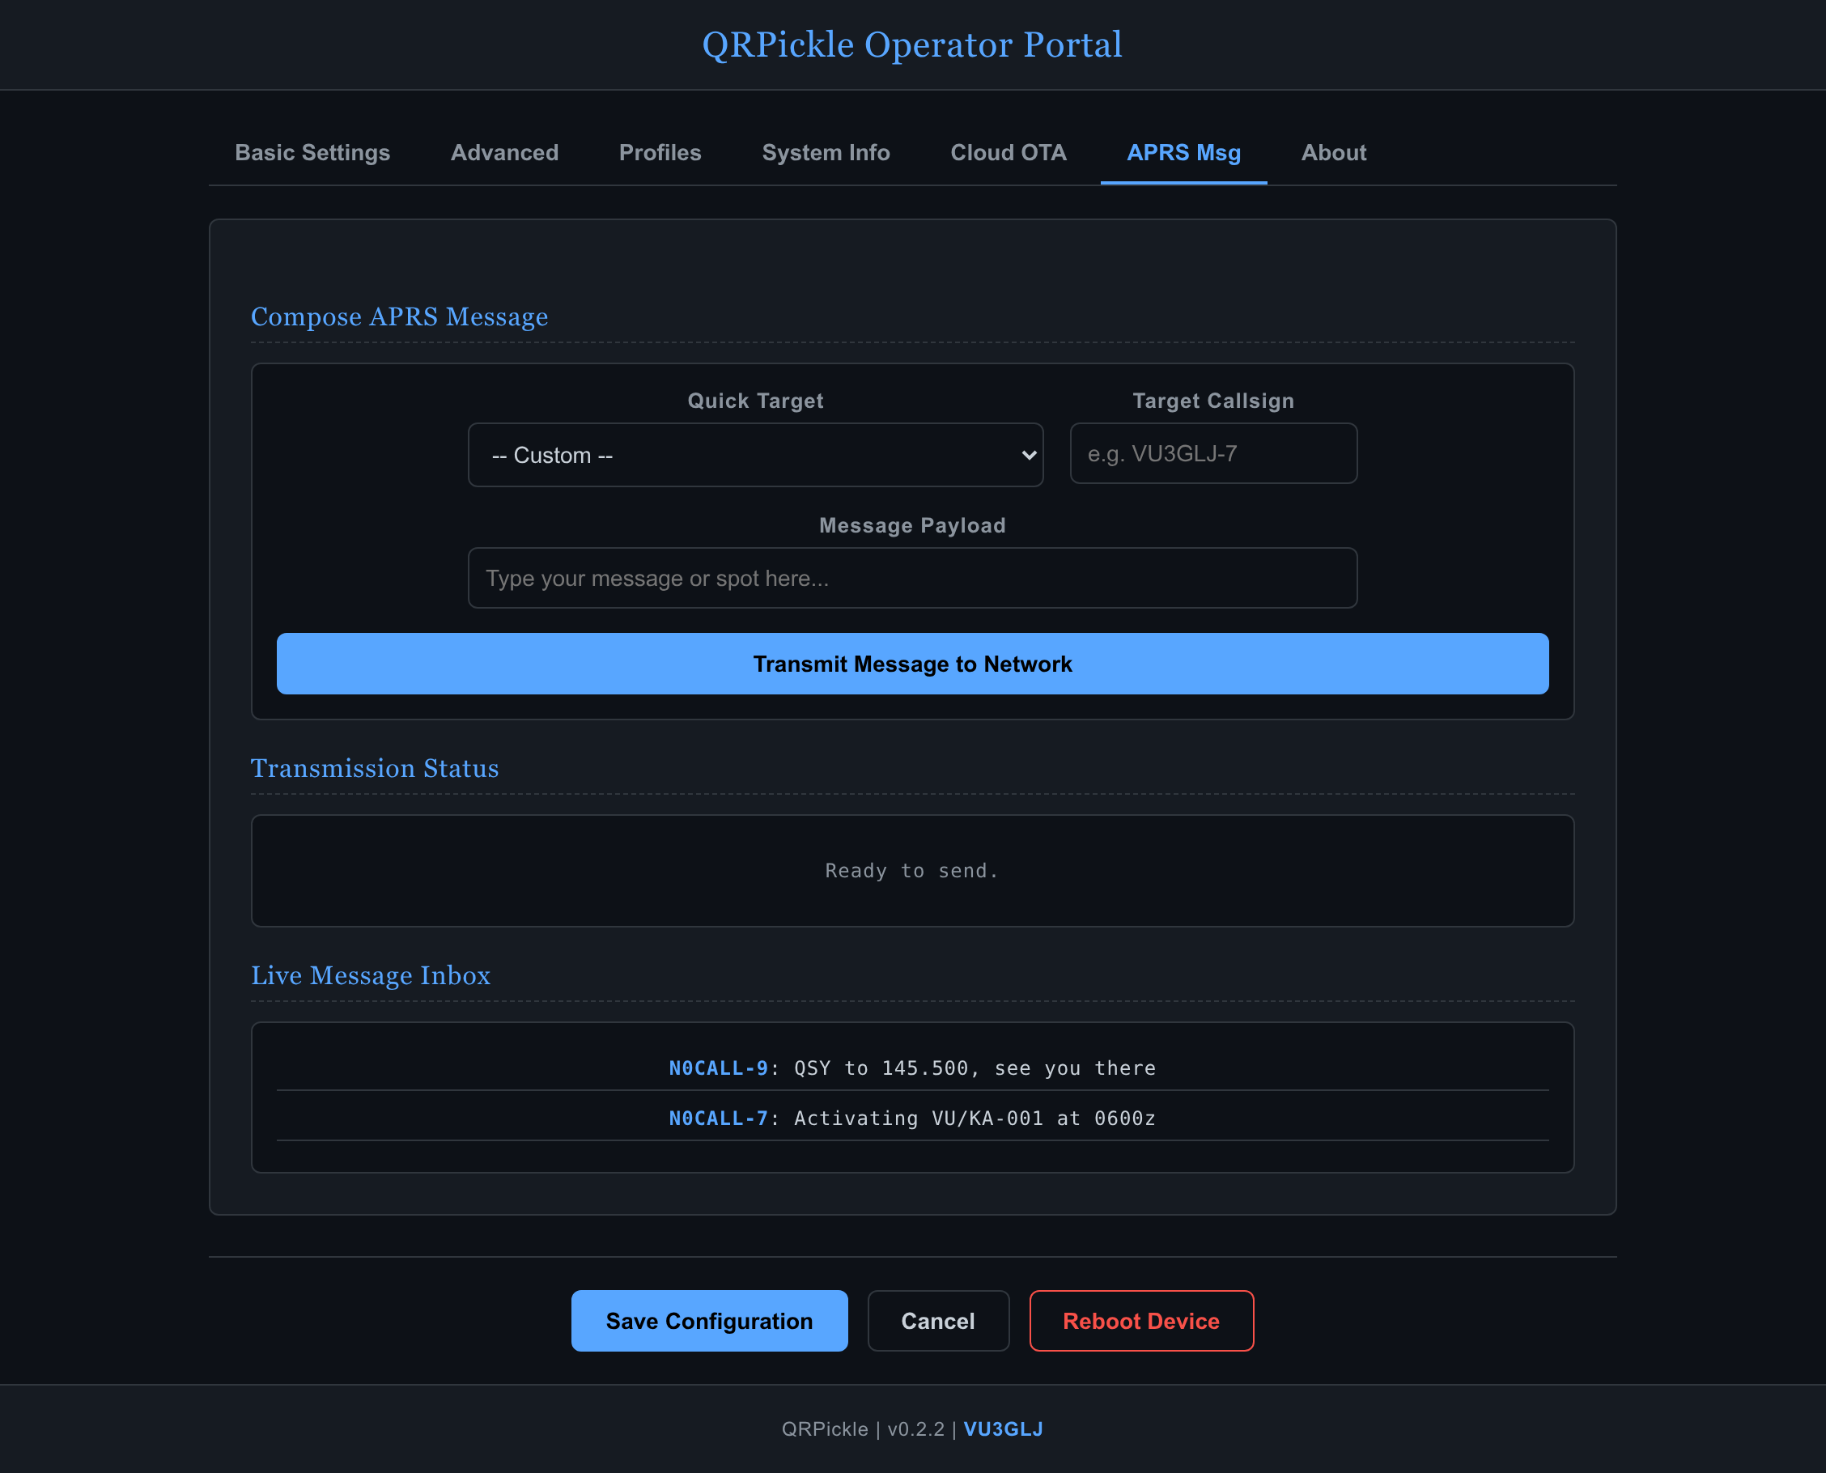The height and width of the screenshot is (1473, 1826).
Task: Select the N0CALL-9 sender callsign
Action: point(718,1068)
